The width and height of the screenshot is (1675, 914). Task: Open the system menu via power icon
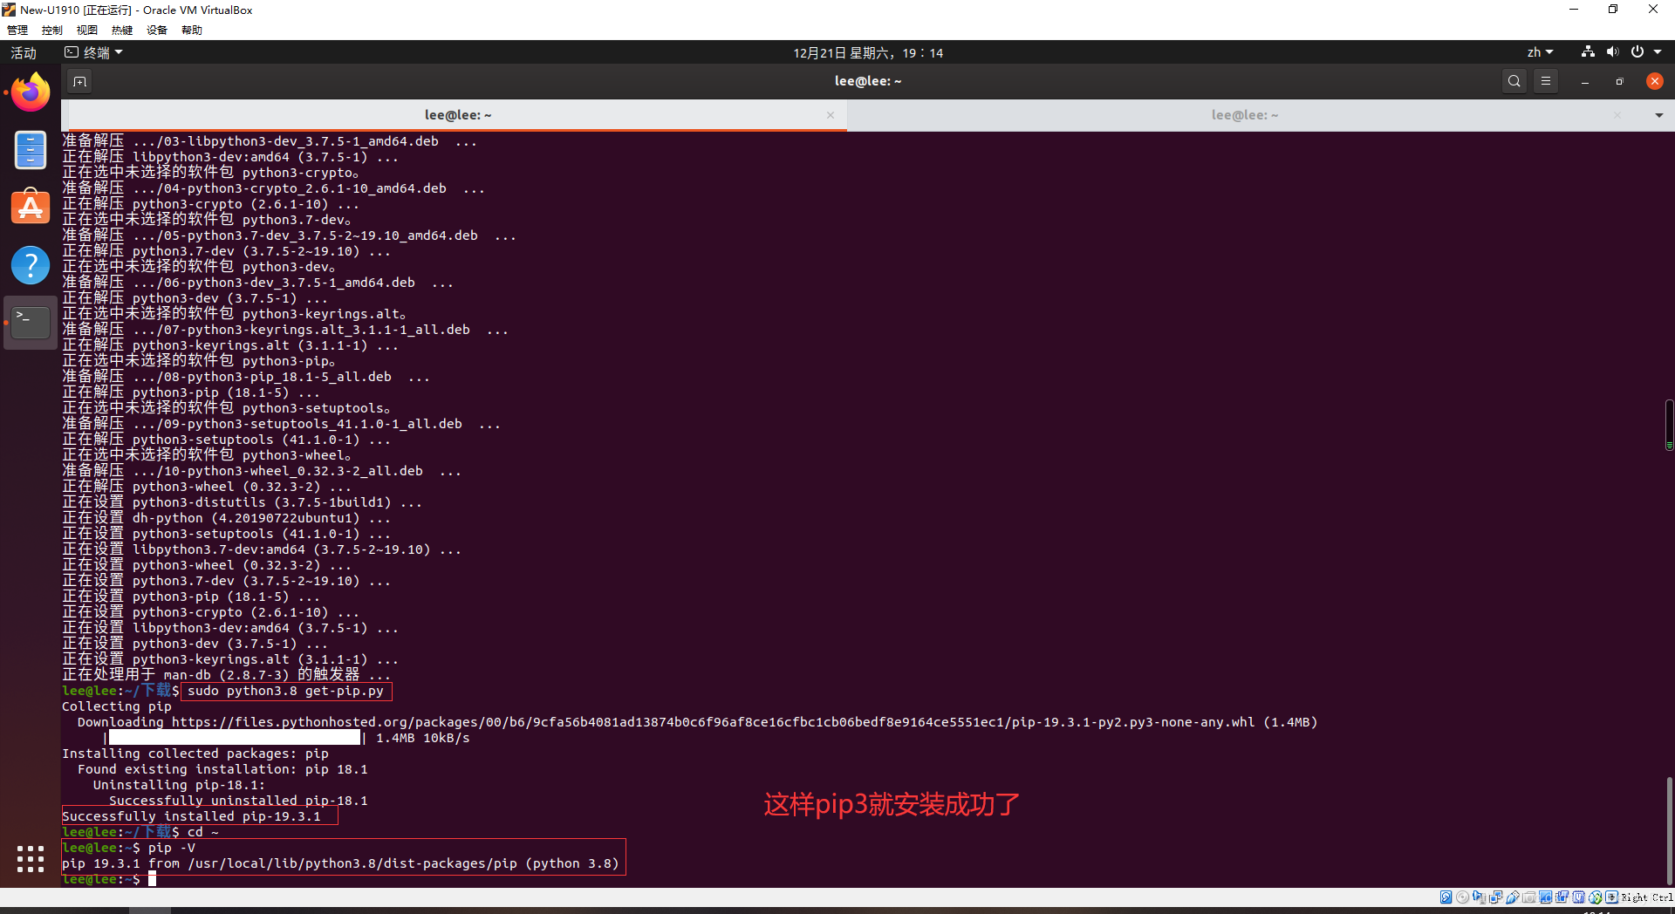pyautogui.click(x=1637, y=52)
